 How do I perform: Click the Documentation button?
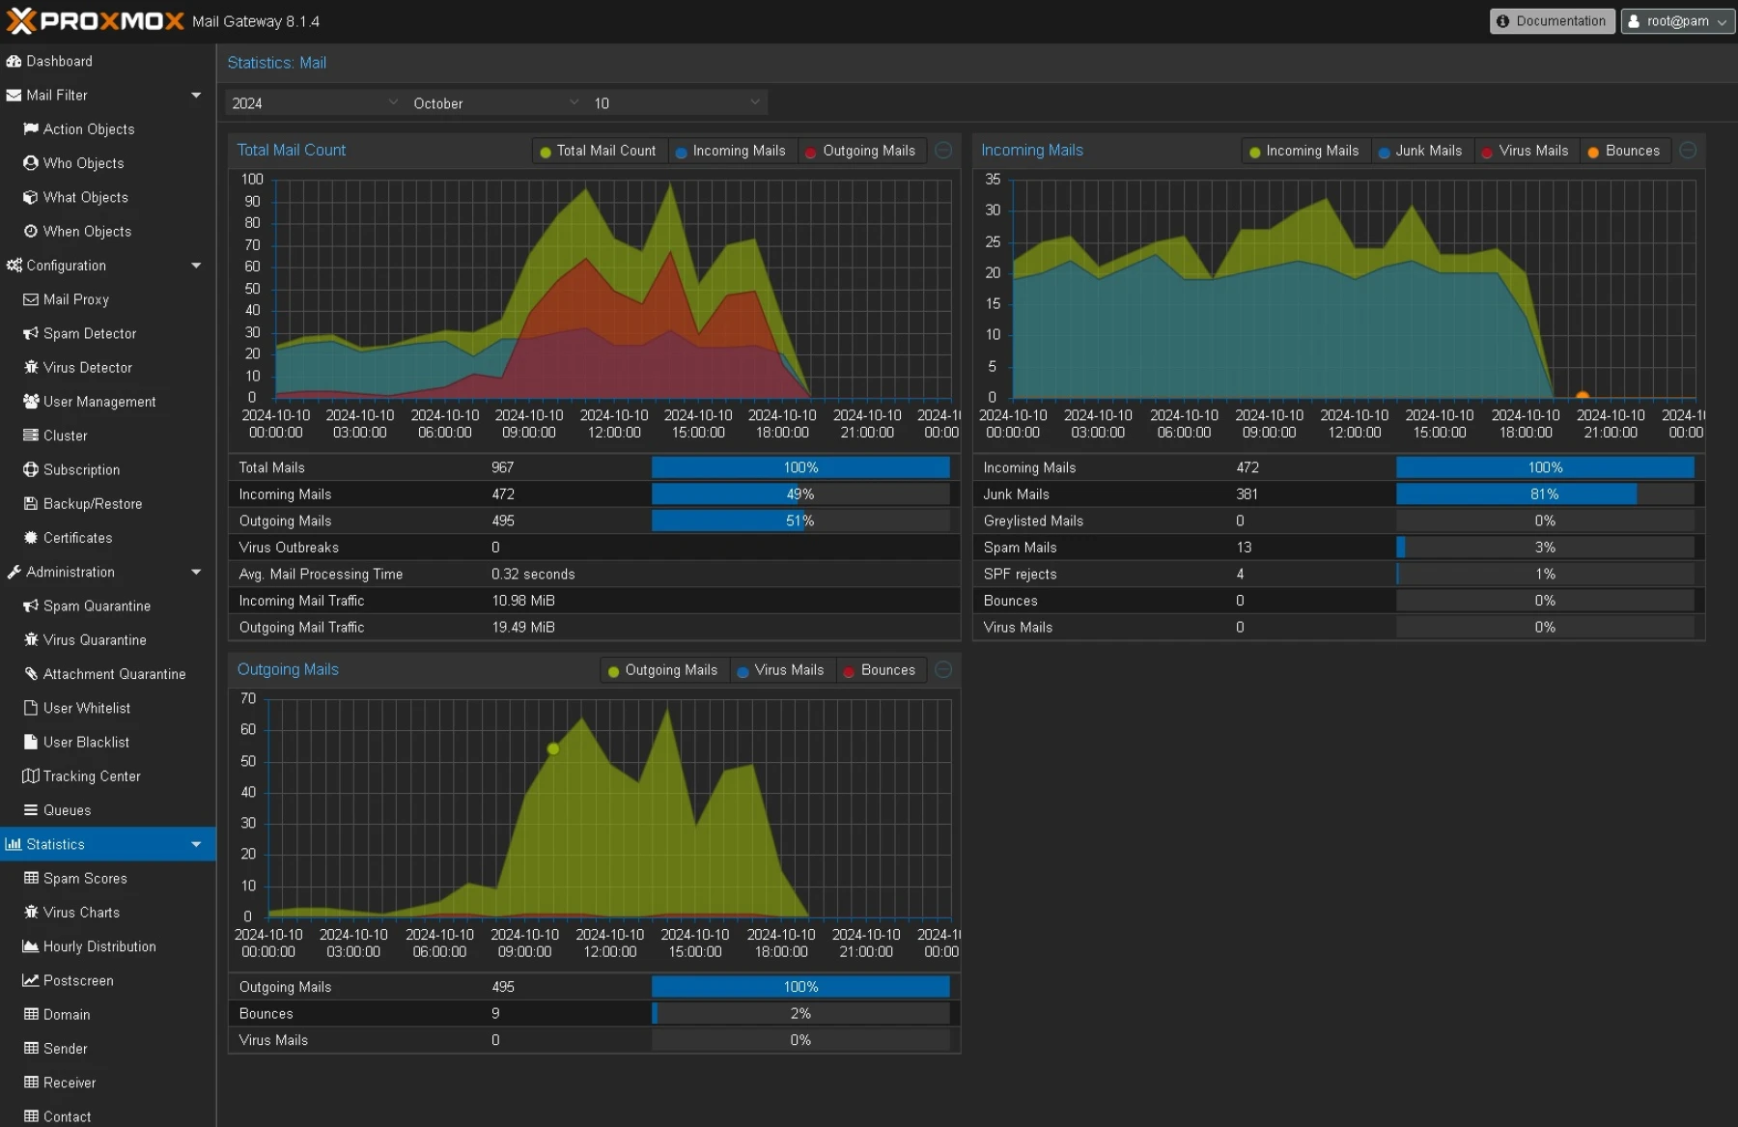tap(1552, 21)
